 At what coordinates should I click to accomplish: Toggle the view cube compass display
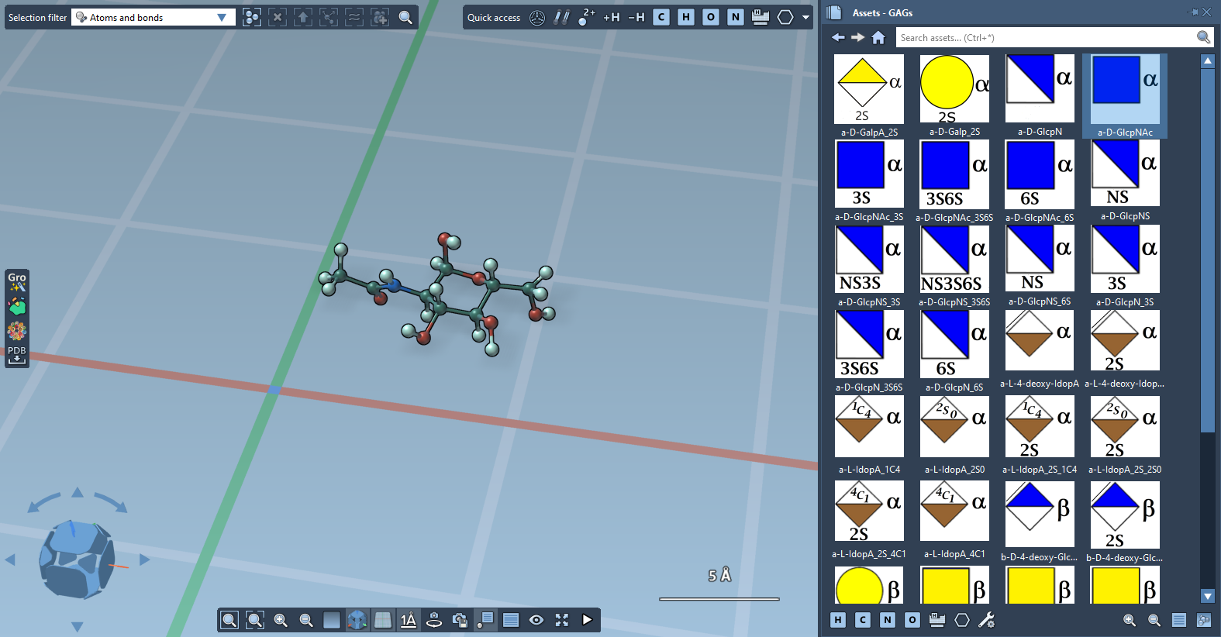[357, 620]
